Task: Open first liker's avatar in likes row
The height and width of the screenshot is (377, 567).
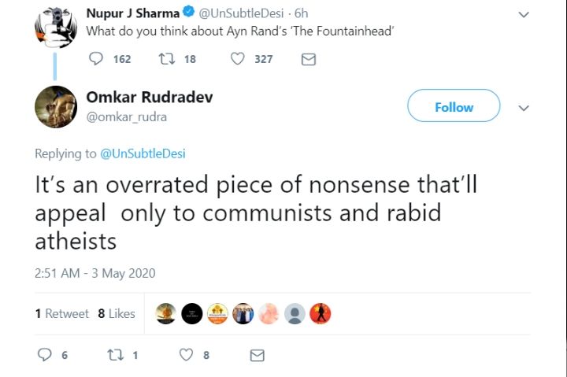Action: tap(165, 313)
